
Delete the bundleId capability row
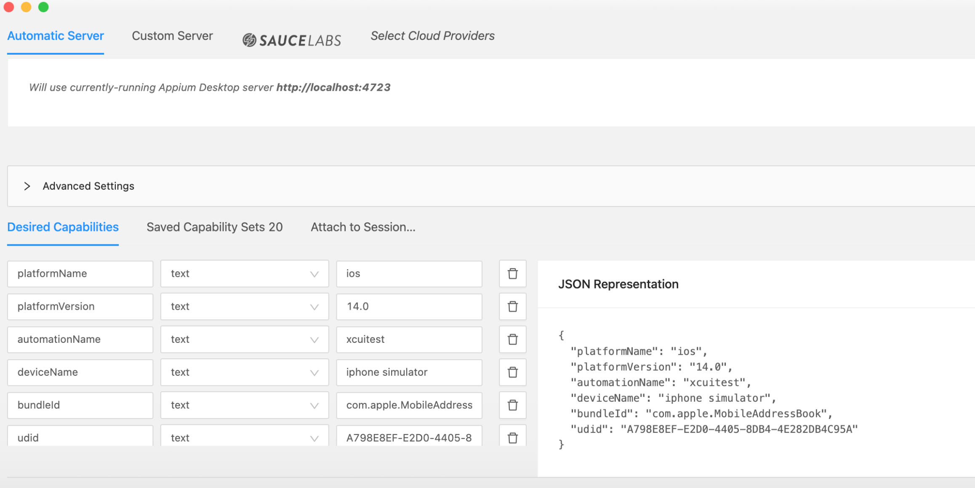[x=512, y=405]
